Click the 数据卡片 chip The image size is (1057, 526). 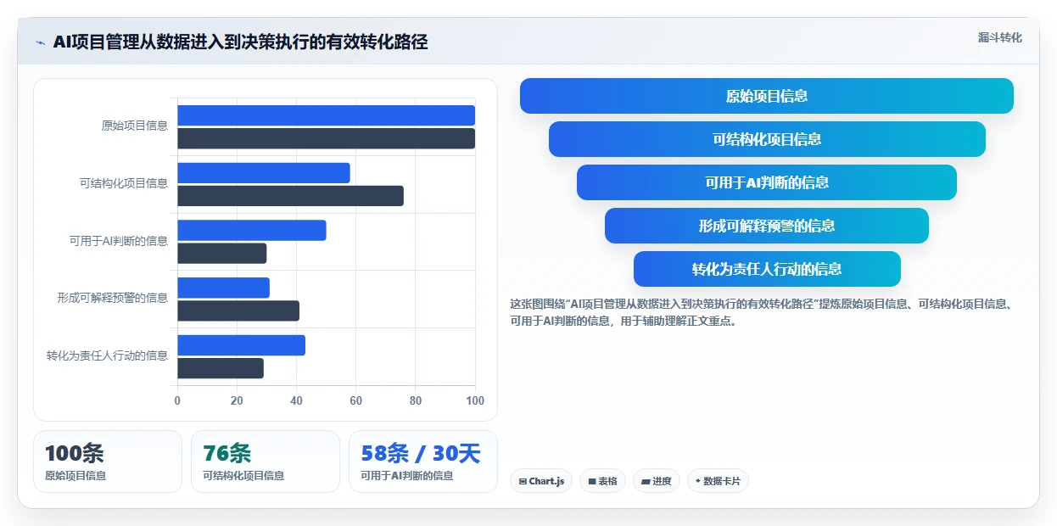coord(718,481)
